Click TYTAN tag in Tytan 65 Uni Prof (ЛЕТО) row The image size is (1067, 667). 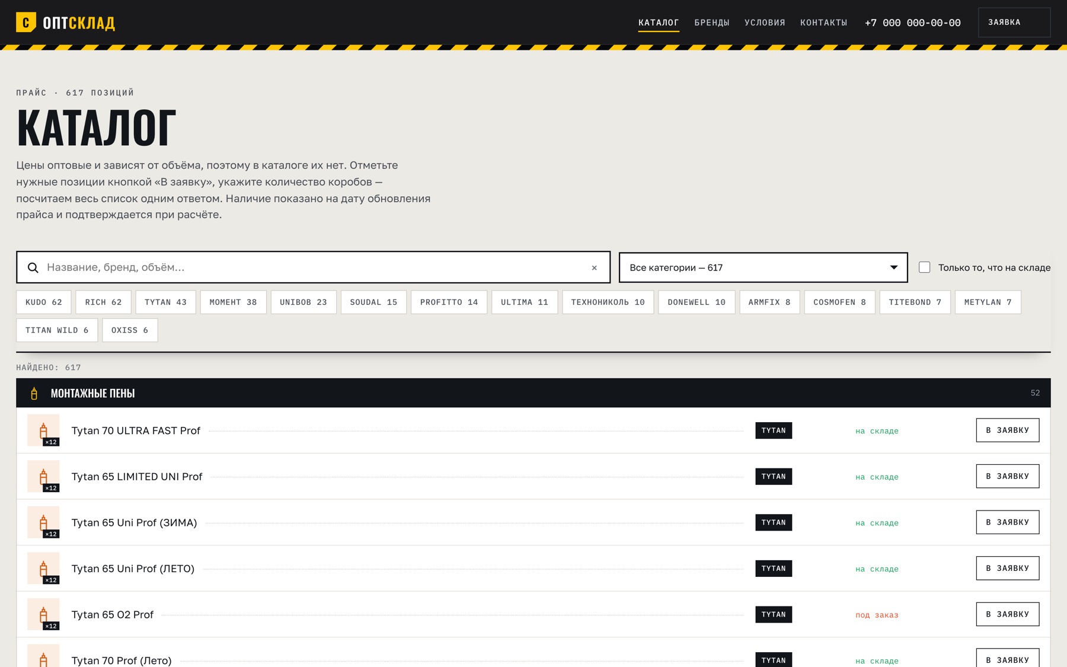(x=774, y=569)
